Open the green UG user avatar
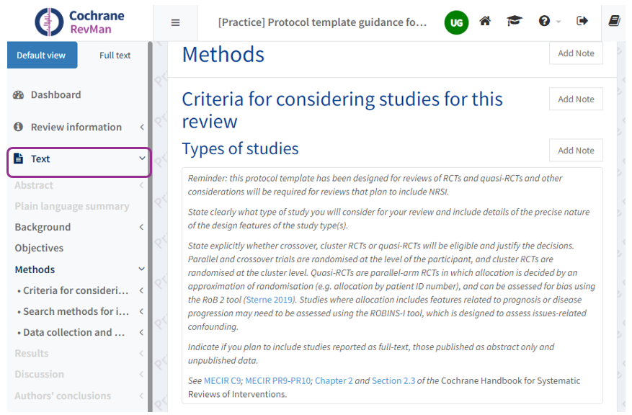This screenshot has height=415, width=632. tap(456, 22)
